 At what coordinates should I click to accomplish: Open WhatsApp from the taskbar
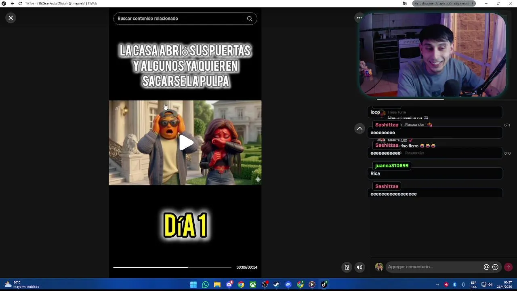coord(205,285)
